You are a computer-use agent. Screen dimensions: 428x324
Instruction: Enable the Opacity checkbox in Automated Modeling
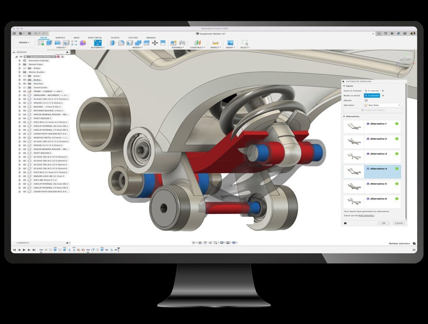pyautogui.click(x=366, y=100)
